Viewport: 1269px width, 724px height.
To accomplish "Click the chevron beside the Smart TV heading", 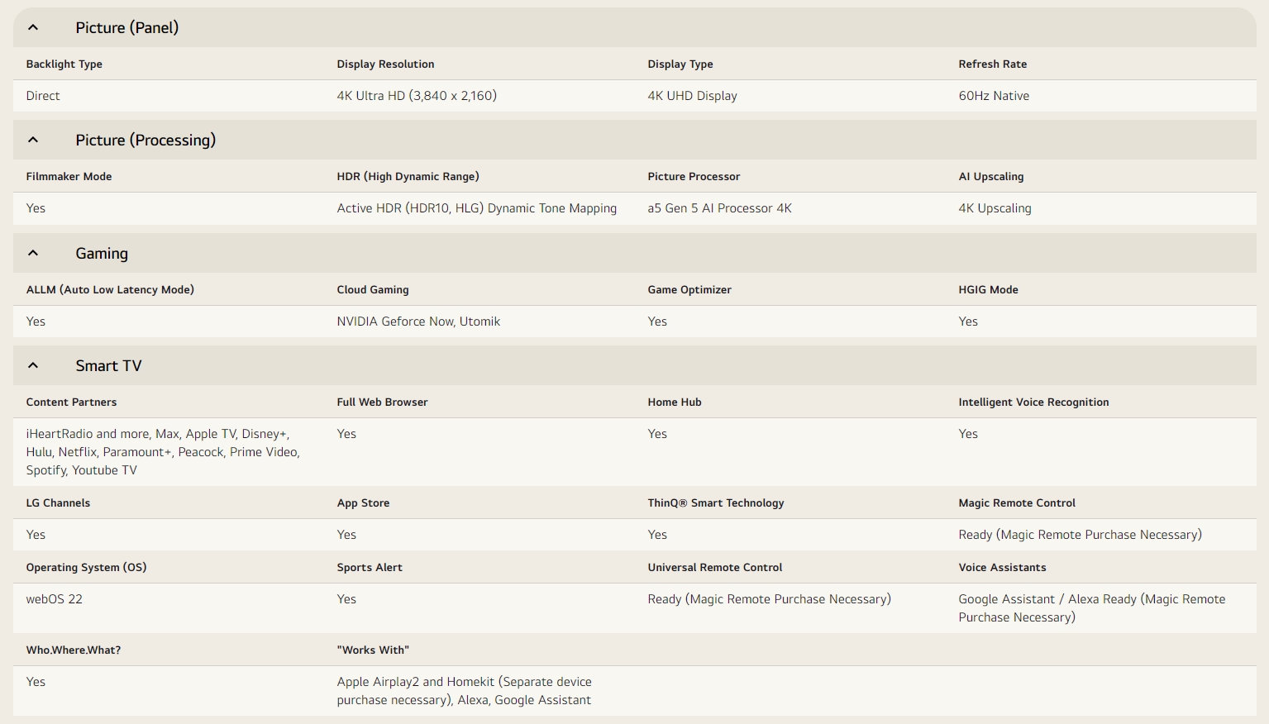I will tap(33, 365).
